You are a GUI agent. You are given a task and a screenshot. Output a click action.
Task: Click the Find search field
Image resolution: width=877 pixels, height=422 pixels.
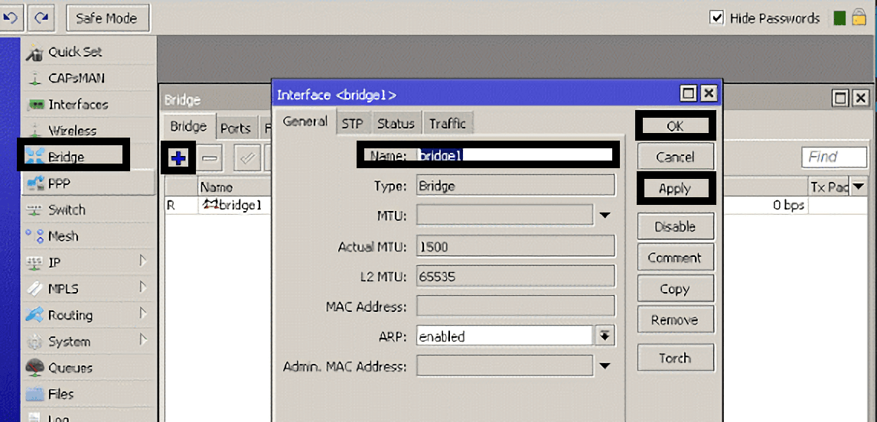[834, 157]
